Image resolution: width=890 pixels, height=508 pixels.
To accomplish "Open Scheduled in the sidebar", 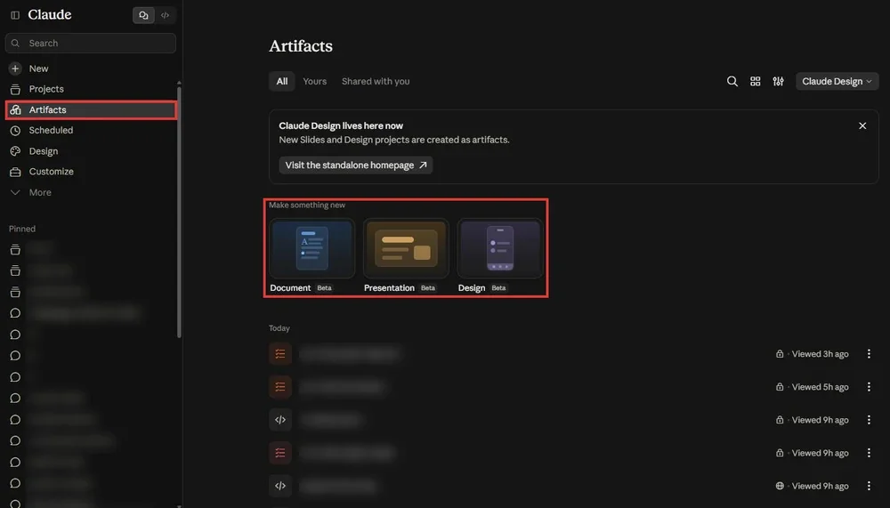I will coord(91,131).
